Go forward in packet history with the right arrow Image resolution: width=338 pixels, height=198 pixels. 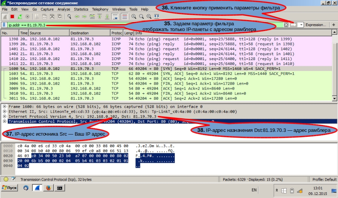pos(84,17)
